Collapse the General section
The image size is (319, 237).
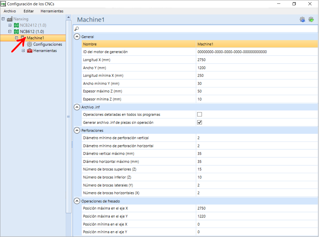tap(77, 37)
